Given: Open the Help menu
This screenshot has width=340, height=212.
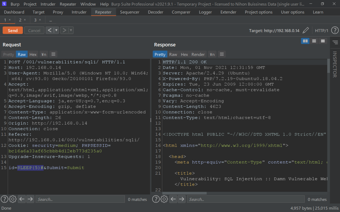Looking at the screenshot, I should click(104, 4).
